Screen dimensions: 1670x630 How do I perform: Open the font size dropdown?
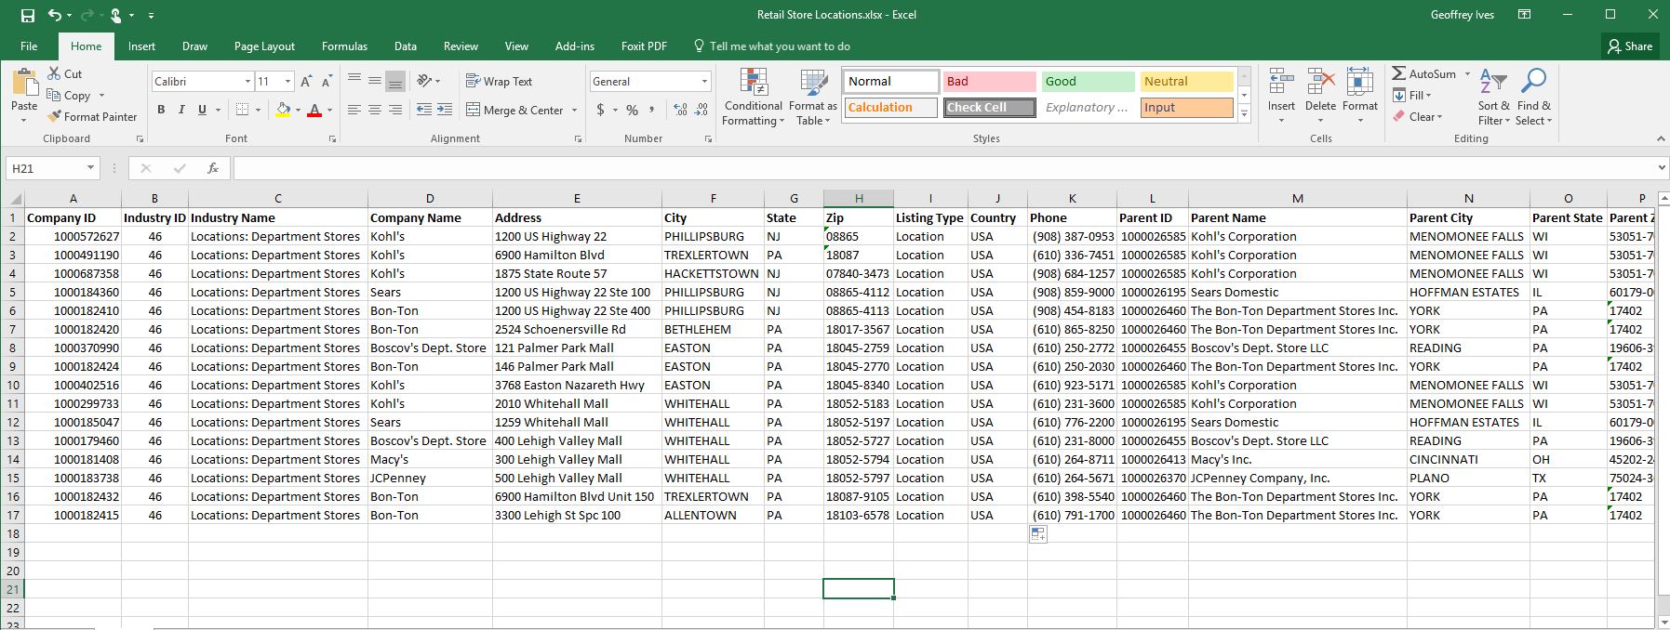pyautogui.click(x=287, y=82)
